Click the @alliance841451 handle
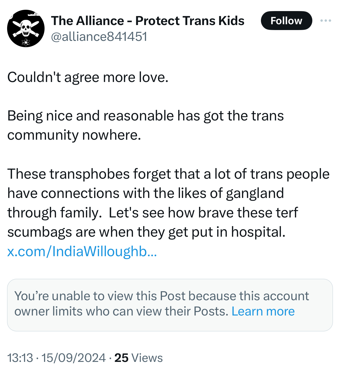 [x=99, y=36]
